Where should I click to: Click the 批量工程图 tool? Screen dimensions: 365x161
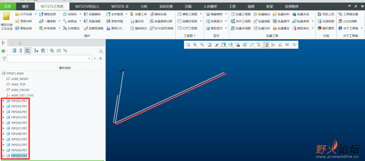click(241, 14)
